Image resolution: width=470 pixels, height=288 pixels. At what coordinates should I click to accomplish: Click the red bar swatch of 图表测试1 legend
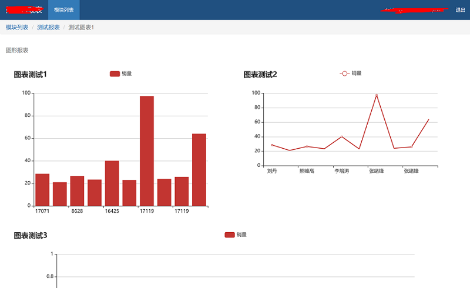point(115,74)
